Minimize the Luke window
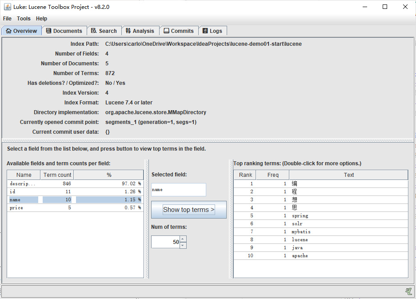 [x=365, y=7]
